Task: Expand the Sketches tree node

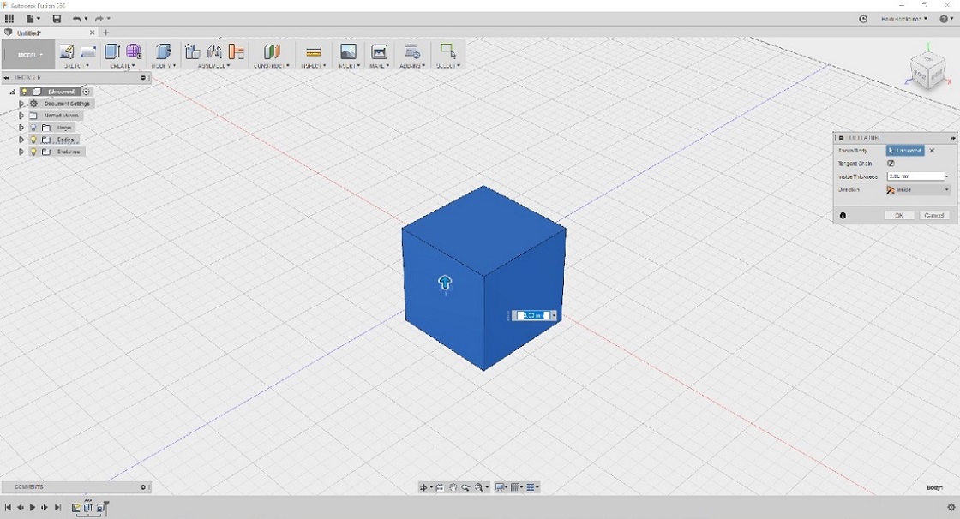Action: 21,152
